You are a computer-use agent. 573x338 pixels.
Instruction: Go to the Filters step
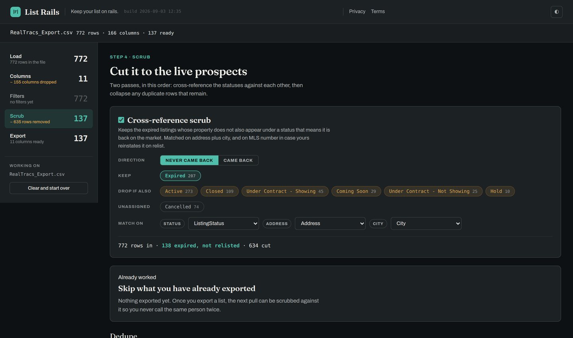[49, 99]
